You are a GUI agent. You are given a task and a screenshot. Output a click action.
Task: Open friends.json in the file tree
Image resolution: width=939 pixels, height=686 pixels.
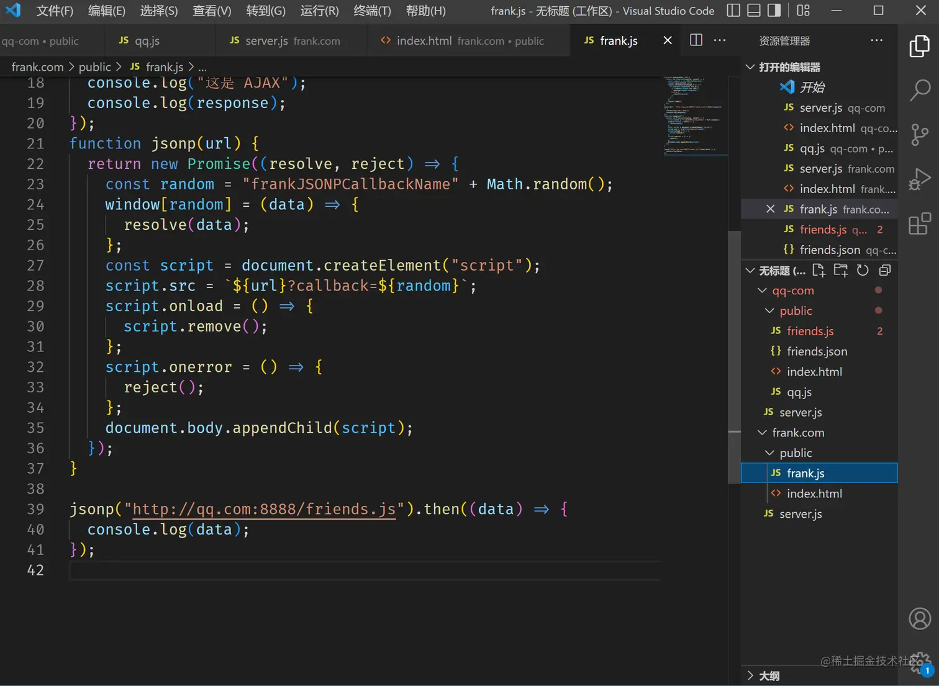(817, 351)
